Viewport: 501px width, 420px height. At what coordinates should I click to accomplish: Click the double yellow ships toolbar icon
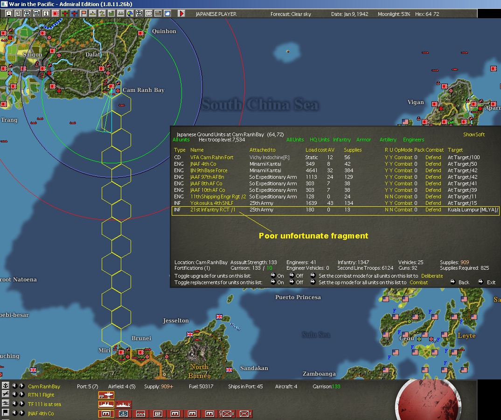pyautogui.click(x=102, y=14)
